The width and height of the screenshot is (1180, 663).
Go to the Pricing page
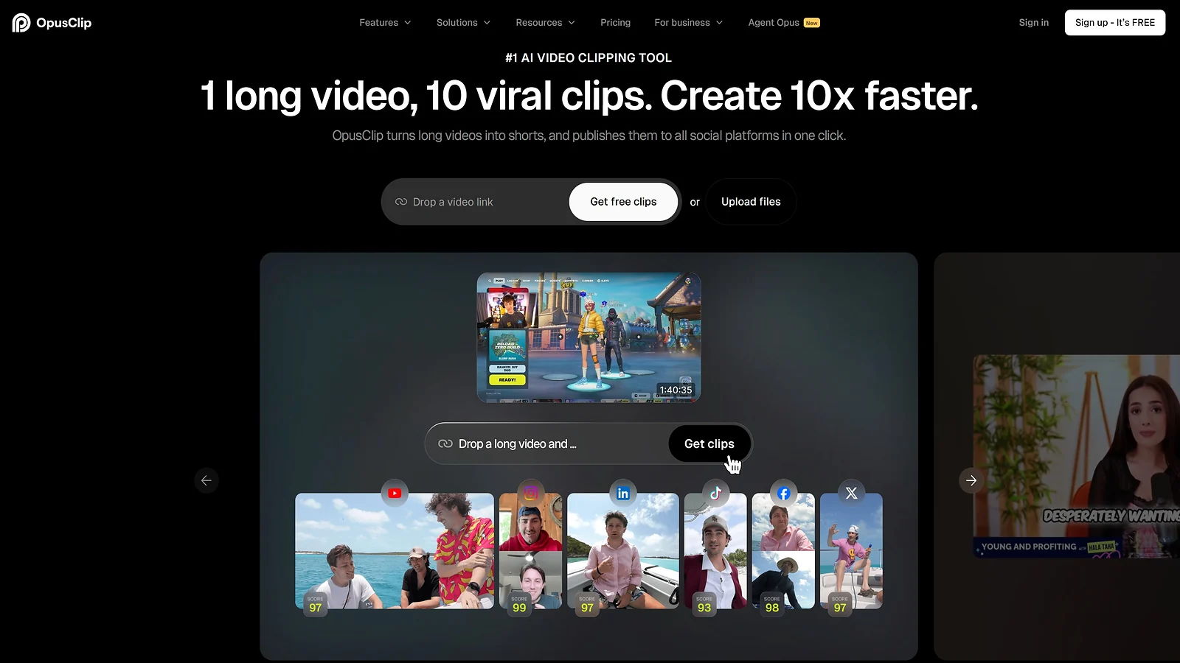tap(615, 23)
